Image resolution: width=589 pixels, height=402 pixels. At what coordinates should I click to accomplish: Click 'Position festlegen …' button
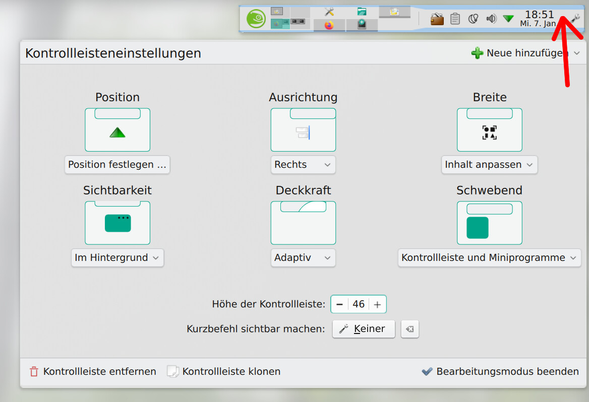click(x=117, y=165)
